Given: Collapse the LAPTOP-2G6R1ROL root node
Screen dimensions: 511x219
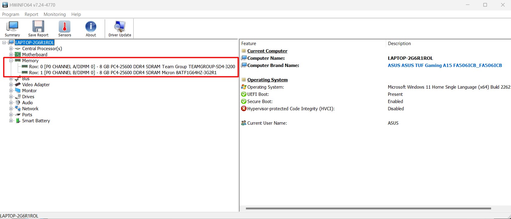Looking at the screenshot, I should point(4,42).
